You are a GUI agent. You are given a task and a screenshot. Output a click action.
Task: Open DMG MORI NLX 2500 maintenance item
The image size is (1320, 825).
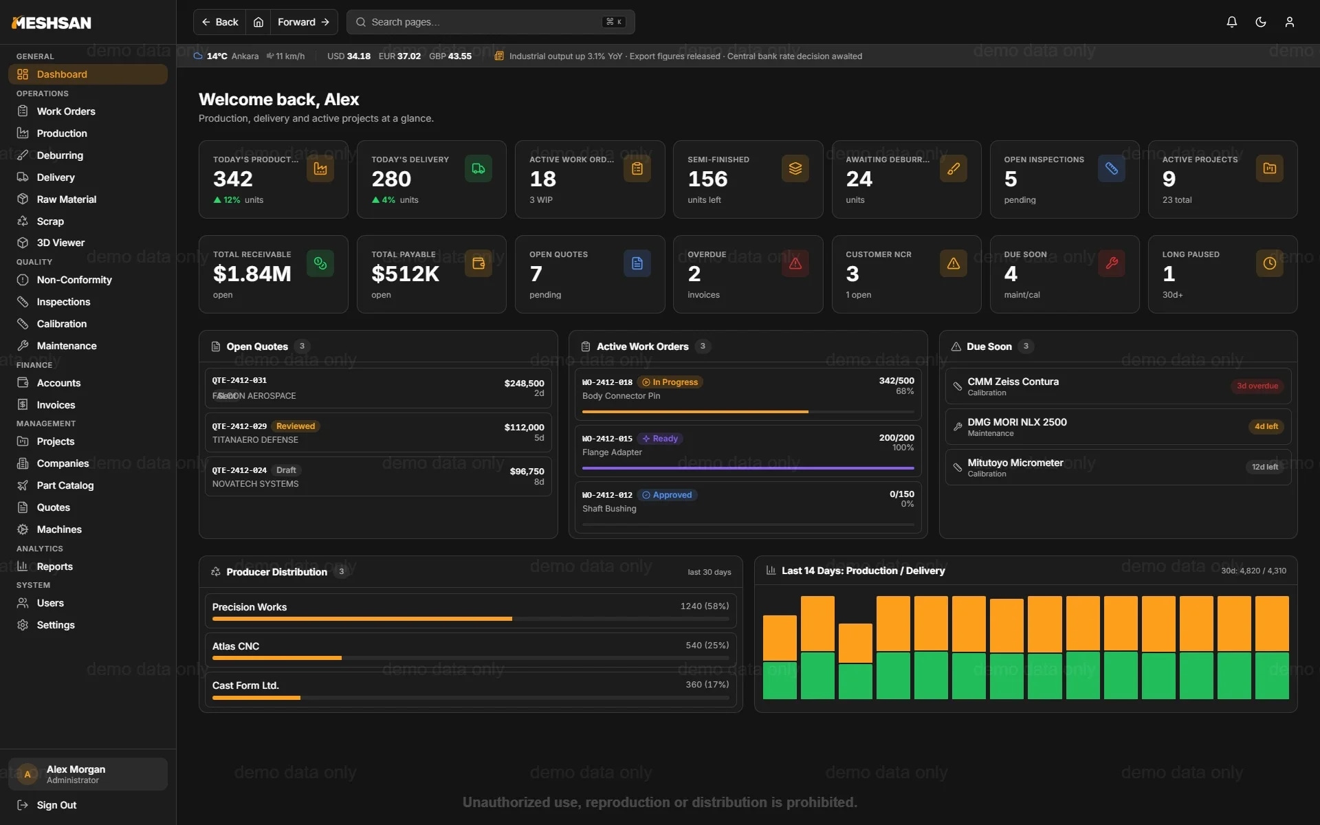click(1118, 427)
